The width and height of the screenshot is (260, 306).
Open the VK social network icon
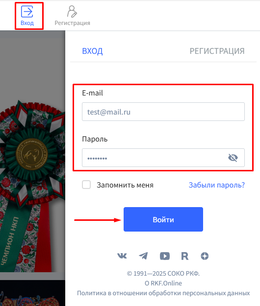click(x=122, y=256)
